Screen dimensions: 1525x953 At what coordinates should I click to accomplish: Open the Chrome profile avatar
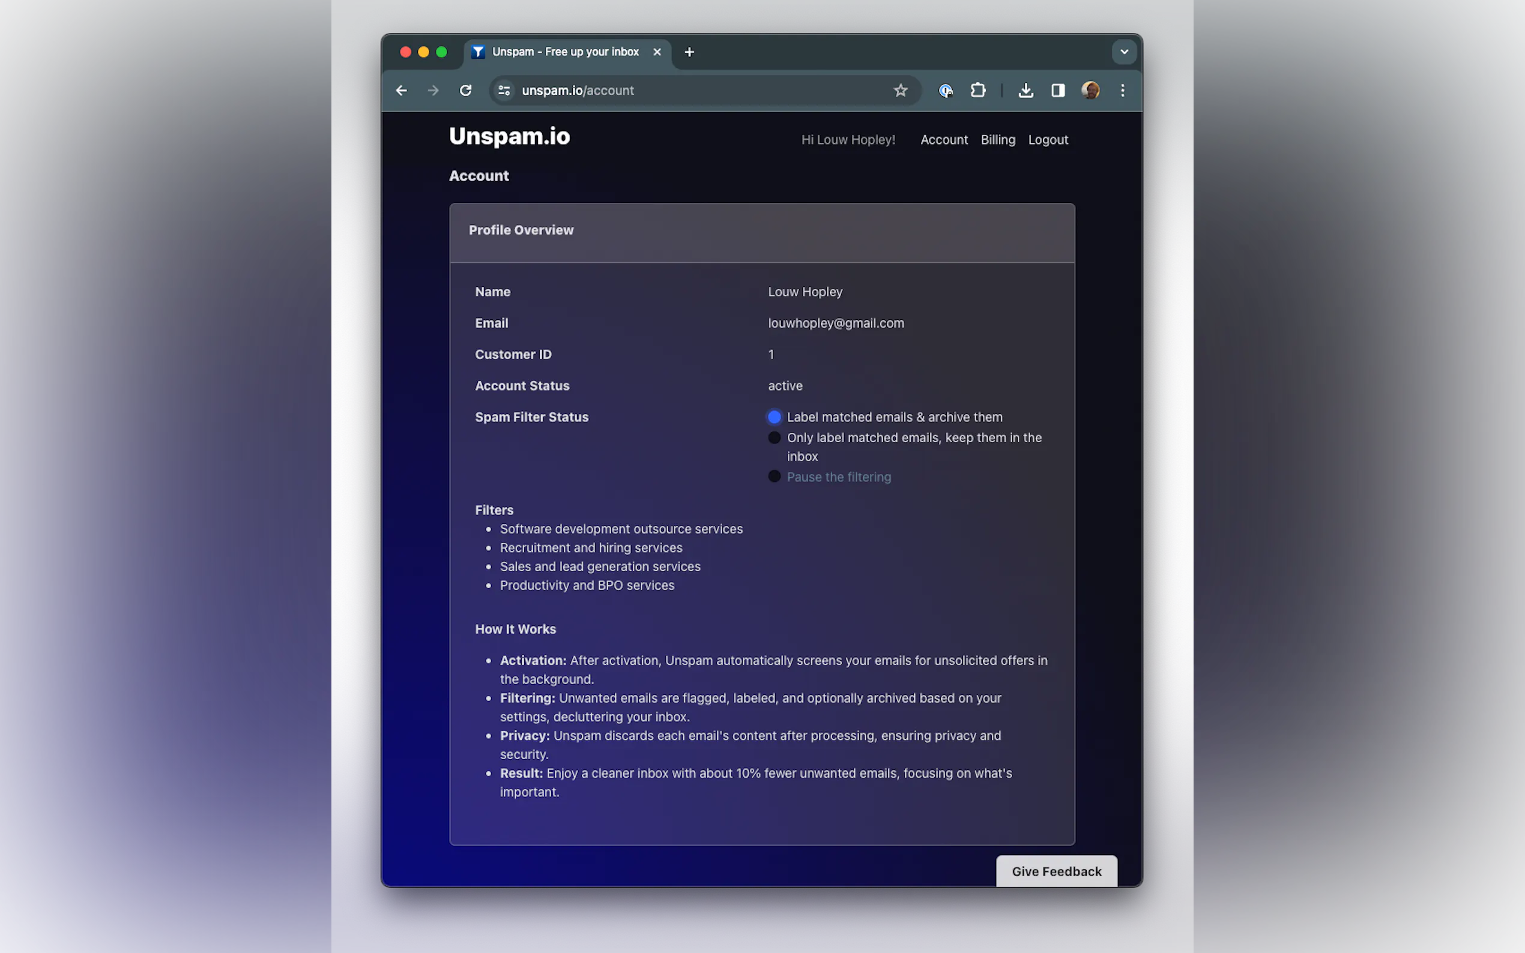tap(1090, 90)
